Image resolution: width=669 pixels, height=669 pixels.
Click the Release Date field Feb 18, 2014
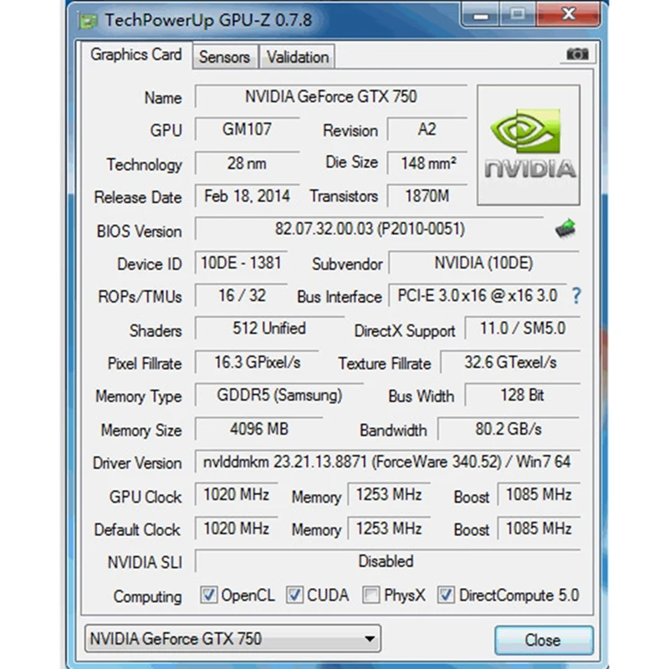point(247,197)
